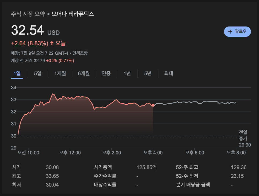Screen dimensions: 259x196
Task: Click the 최고 value 33.65
Action: 52,176
